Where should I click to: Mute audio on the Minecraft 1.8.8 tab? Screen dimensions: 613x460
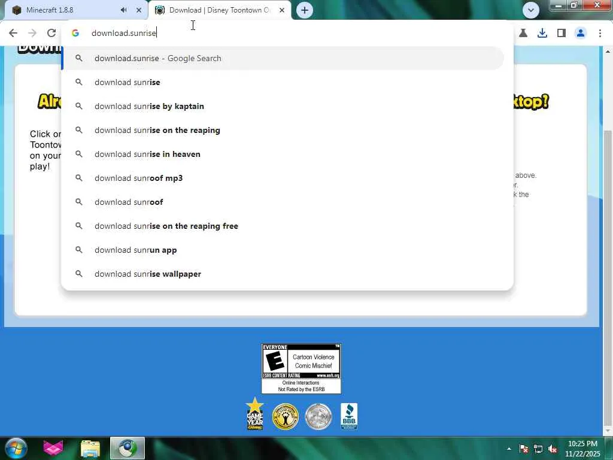click(123, 10)
